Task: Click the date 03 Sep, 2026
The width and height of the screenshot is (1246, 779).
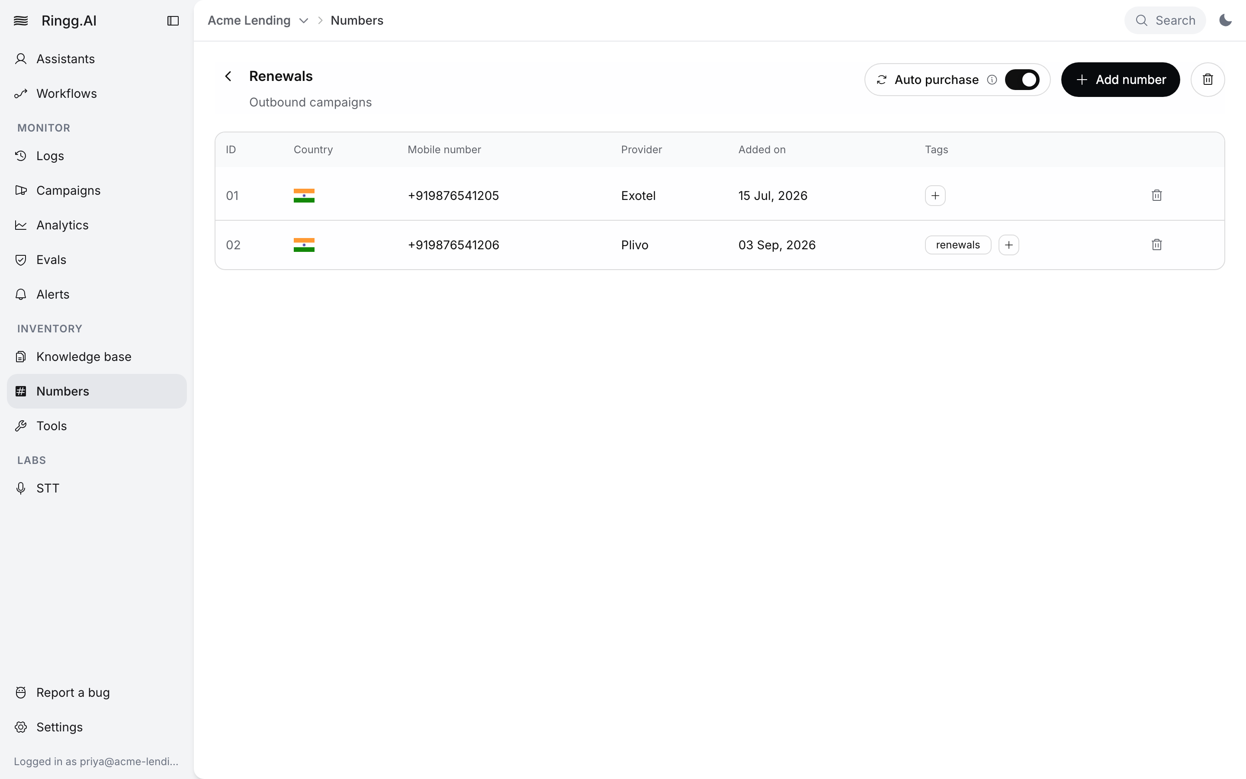Action: point(777,245)
